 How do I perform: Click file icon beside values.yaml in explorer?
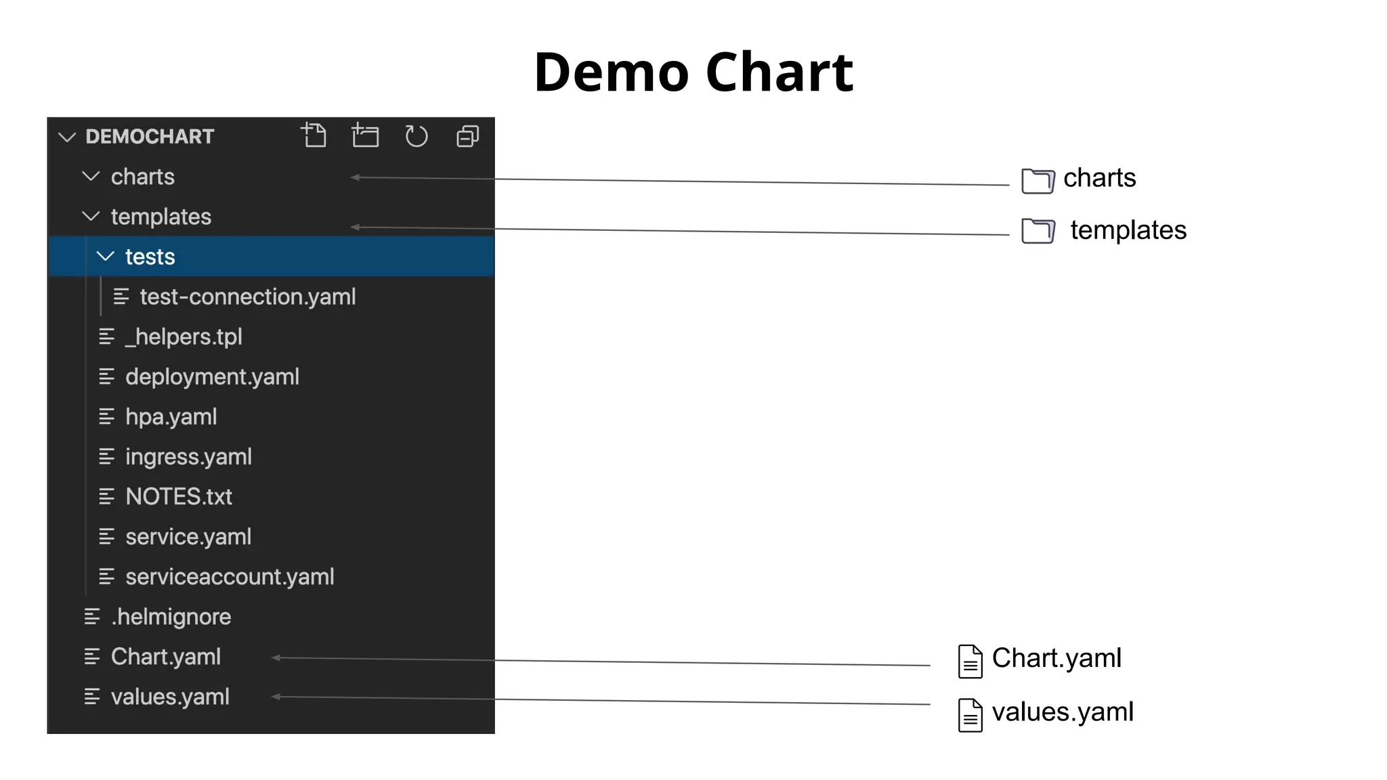pyautogui.click(x=92, y=696)
